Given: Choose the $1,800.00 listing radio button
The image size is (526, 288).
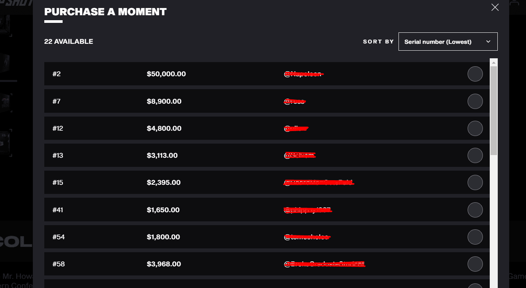Looking at the screenshot, I should point(475,237).
